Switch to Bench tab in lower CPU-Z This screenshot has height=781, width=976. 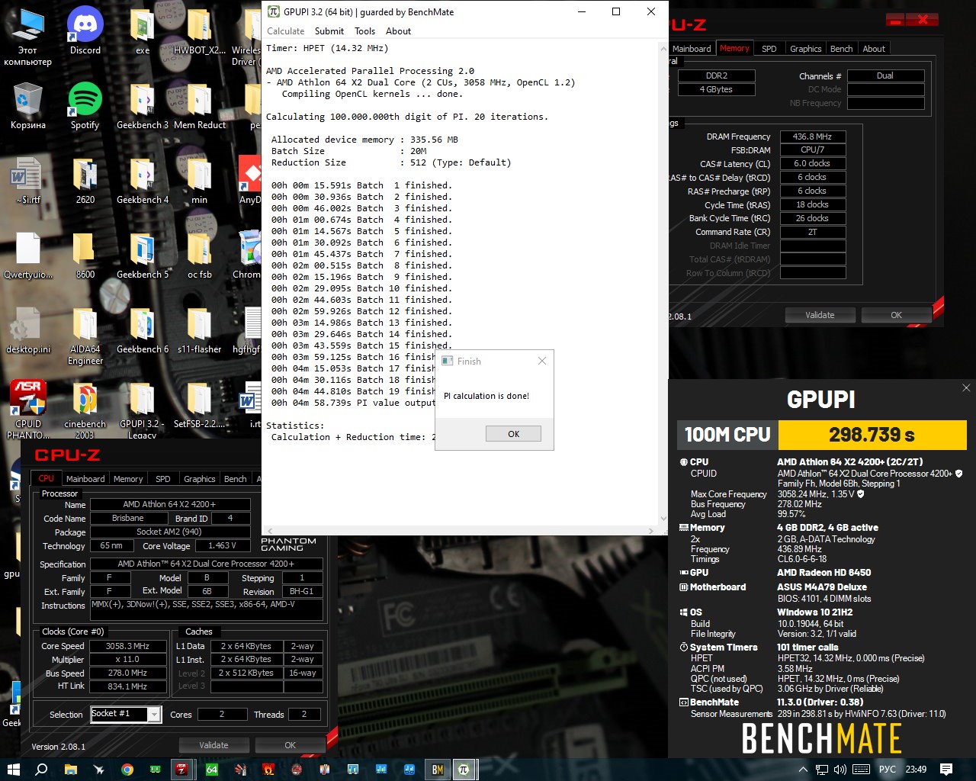[x=236, y=479]
